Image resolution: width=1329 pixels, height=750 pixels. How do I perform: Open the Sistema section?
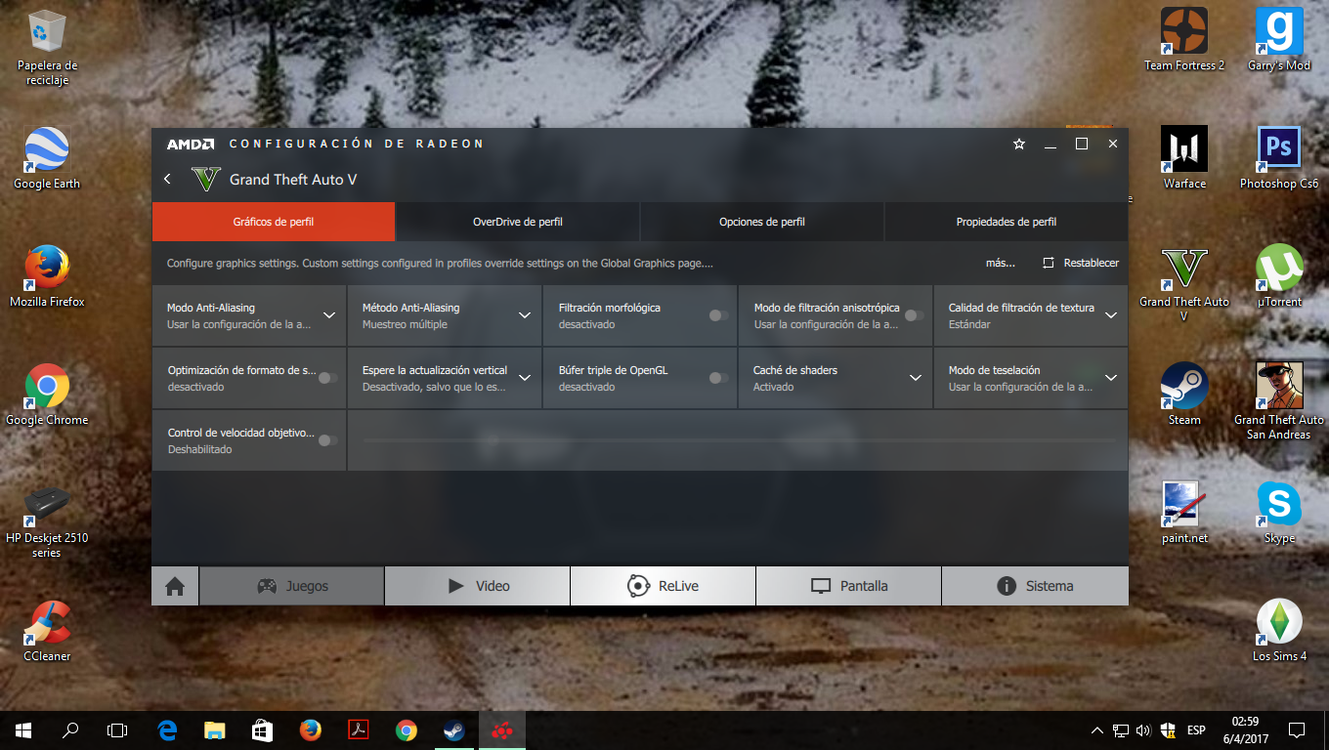1035,586
